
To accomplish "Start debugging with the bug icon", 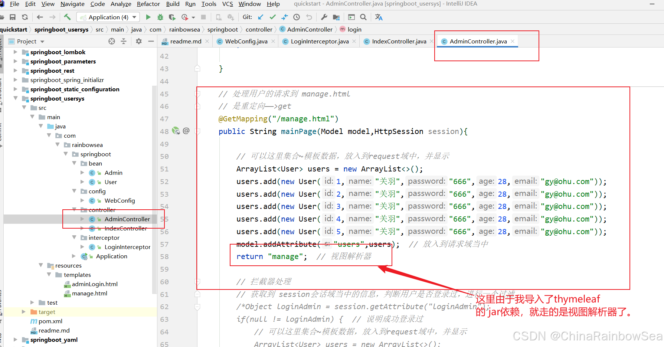I will click(160, 17).
